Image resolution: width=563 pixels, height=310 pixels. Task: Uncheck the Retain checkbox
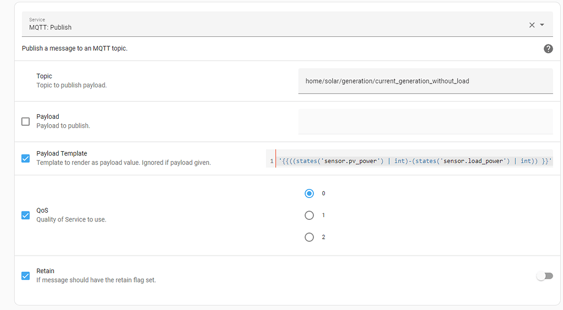25,276
